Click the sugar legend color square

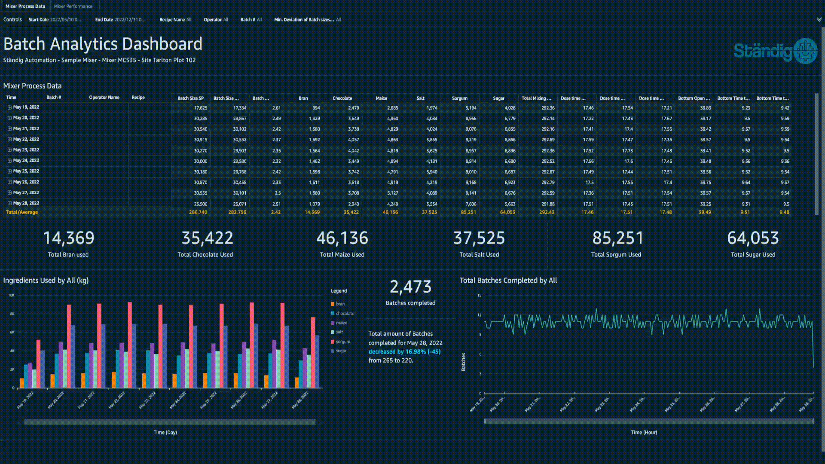(x=333, y=351)
